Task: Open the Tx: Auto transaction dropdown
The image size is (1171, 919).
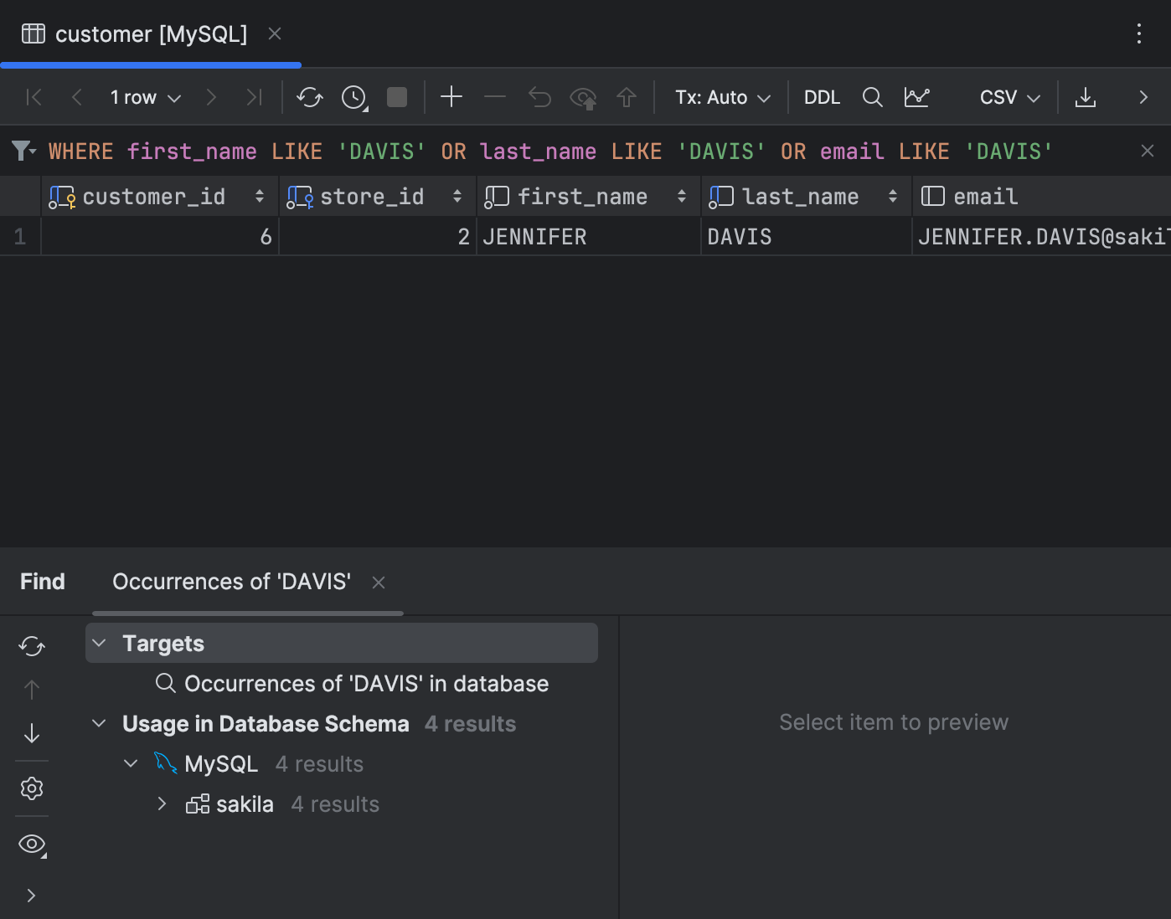Action: point(720,97)
